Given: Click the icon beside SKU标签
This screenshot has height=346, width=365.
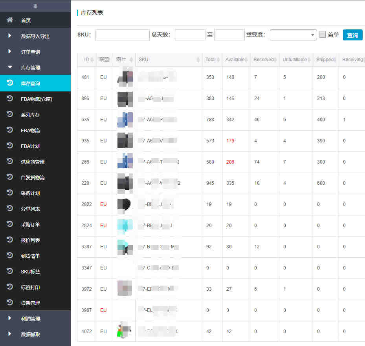Looking at the screenshot, I should [10, 271].
